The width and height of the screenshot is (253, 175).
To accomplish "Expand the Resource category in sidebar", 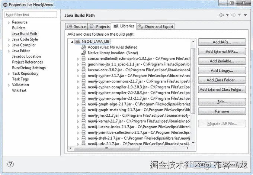I will pyautogui.click(x=9, y=23).
